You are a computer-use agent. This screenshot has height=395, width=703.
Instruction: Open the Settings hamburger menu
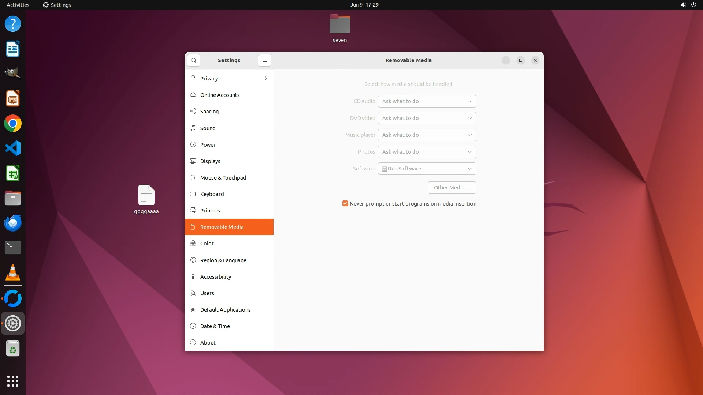(x=264, y=60)
